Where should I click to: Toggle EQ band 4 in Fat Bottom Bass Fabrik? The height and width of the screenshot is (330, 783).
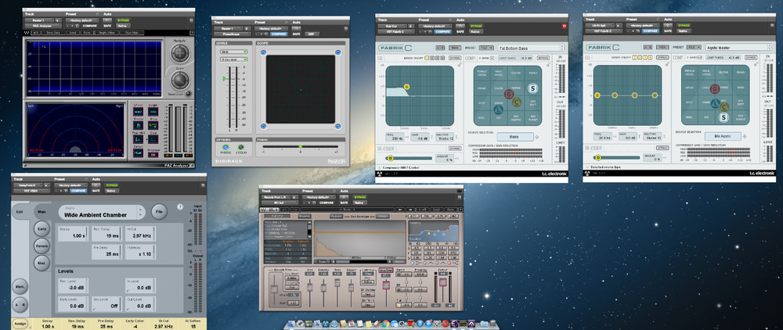tap(442, 59)
